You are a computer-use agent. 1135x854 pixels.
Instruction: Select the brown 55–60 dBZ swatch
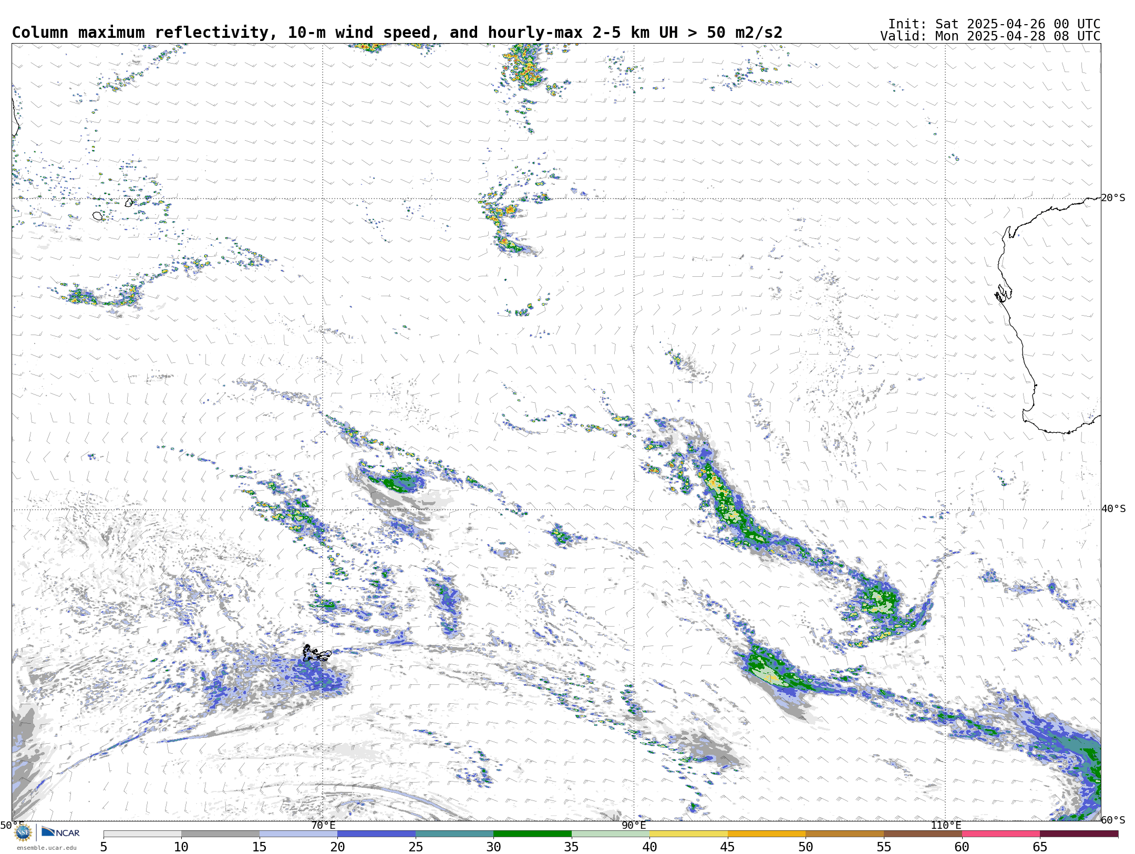(x=923, y=834)
